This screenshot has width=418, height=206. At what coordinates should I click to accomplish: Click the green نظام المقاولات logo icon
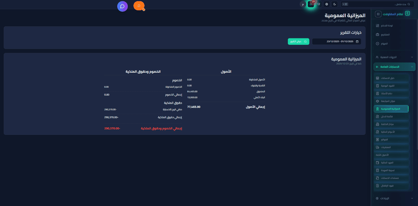(407, 13)
